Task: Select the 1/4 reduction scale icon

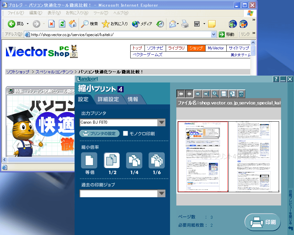Action: click(x=134, y=160)
